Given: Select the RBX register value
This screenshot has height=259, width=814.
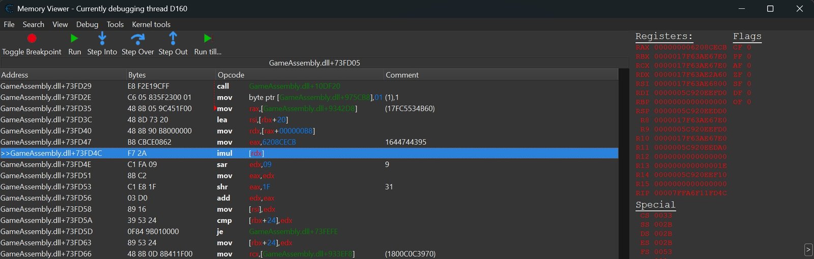Looking at the screenshot, I should (681, 56).
